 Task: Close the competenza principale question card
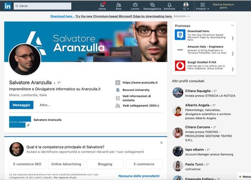click(161, 143)
